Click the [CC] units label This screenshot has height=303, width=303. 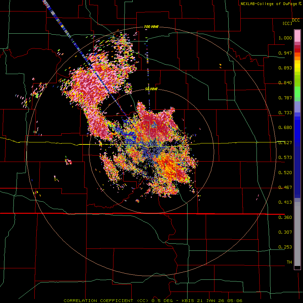point(287,23)
